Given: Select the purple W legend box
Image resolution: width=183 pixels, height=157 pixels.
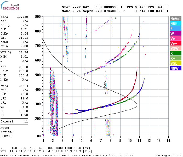Looking at the screenshot, I should pos(175,33).
